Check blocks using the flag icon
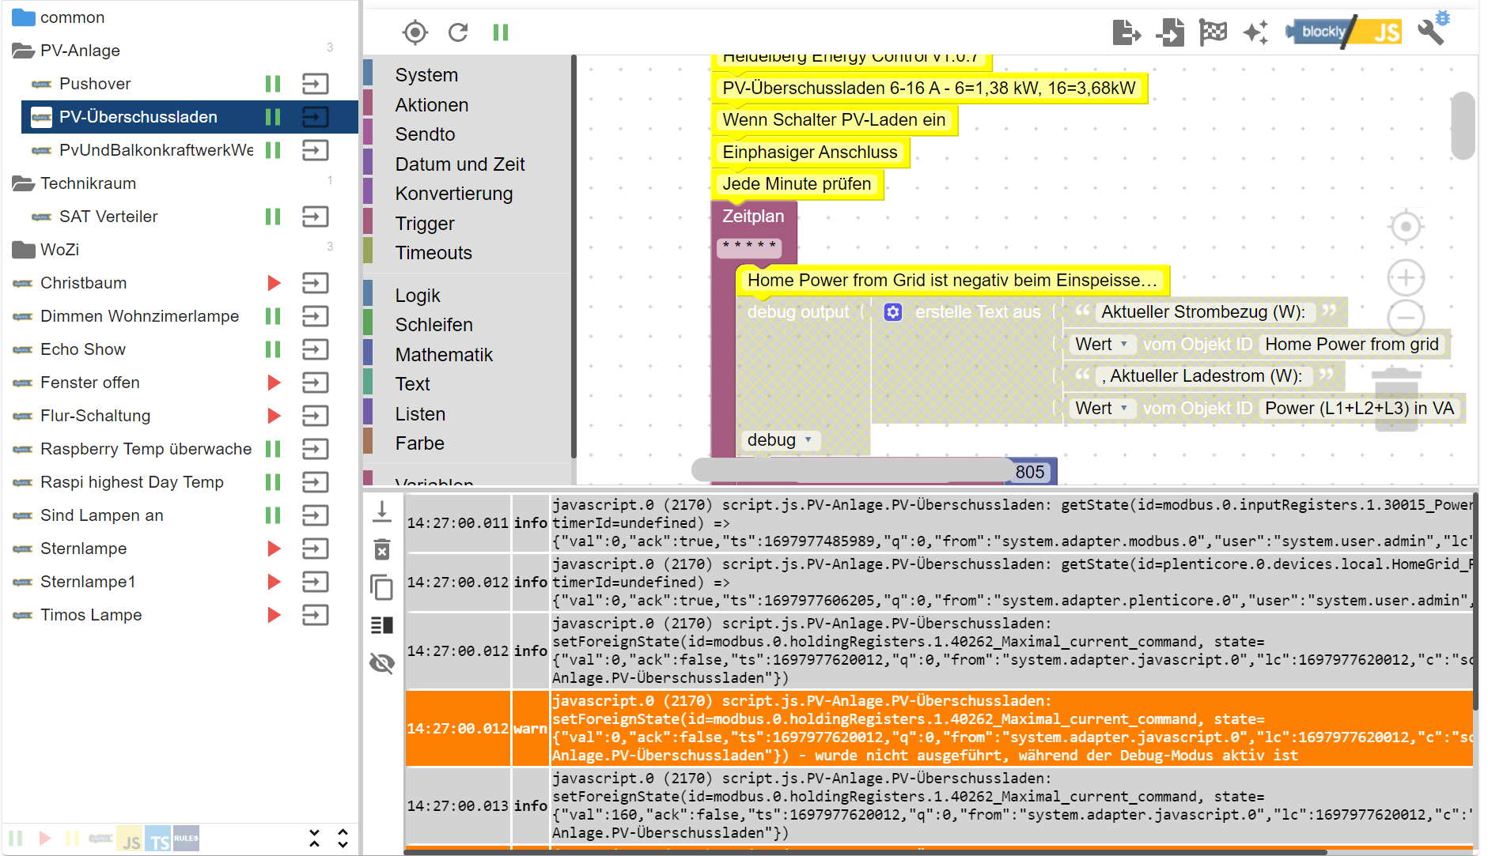The image size is (1488, 856). pos(1213,32)
